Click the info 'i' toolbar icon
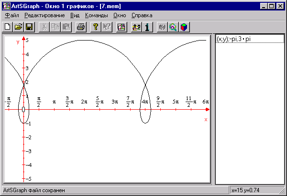Viewport: 287px width, 196px height. (x=147, y=27)
